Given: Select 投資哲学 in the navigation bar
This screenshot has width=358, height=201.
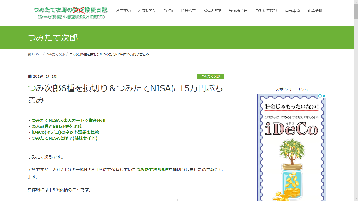Looking at the screenshot, I should pyautogui.click(x=188, y=11).
